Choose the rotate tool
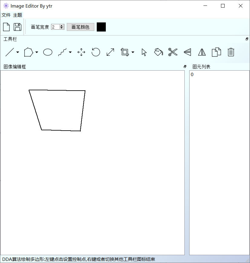250x263 pixels. (x=96, y=52)
